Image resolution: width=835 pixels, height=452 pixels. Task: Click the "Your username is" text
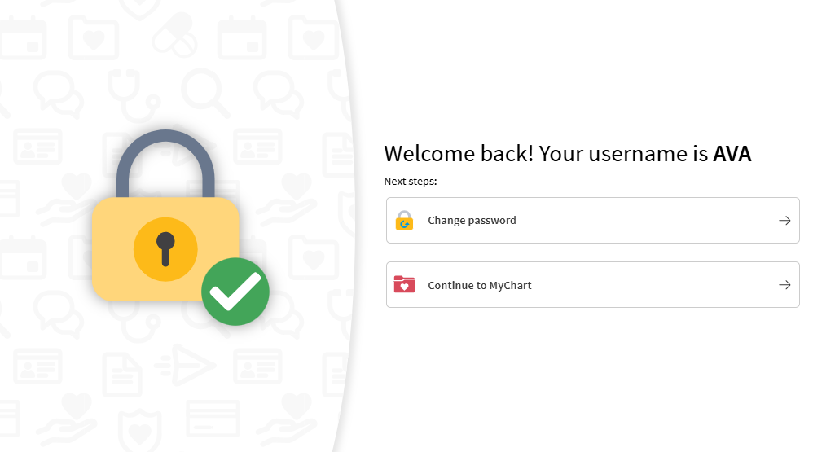tap(623, 153)
